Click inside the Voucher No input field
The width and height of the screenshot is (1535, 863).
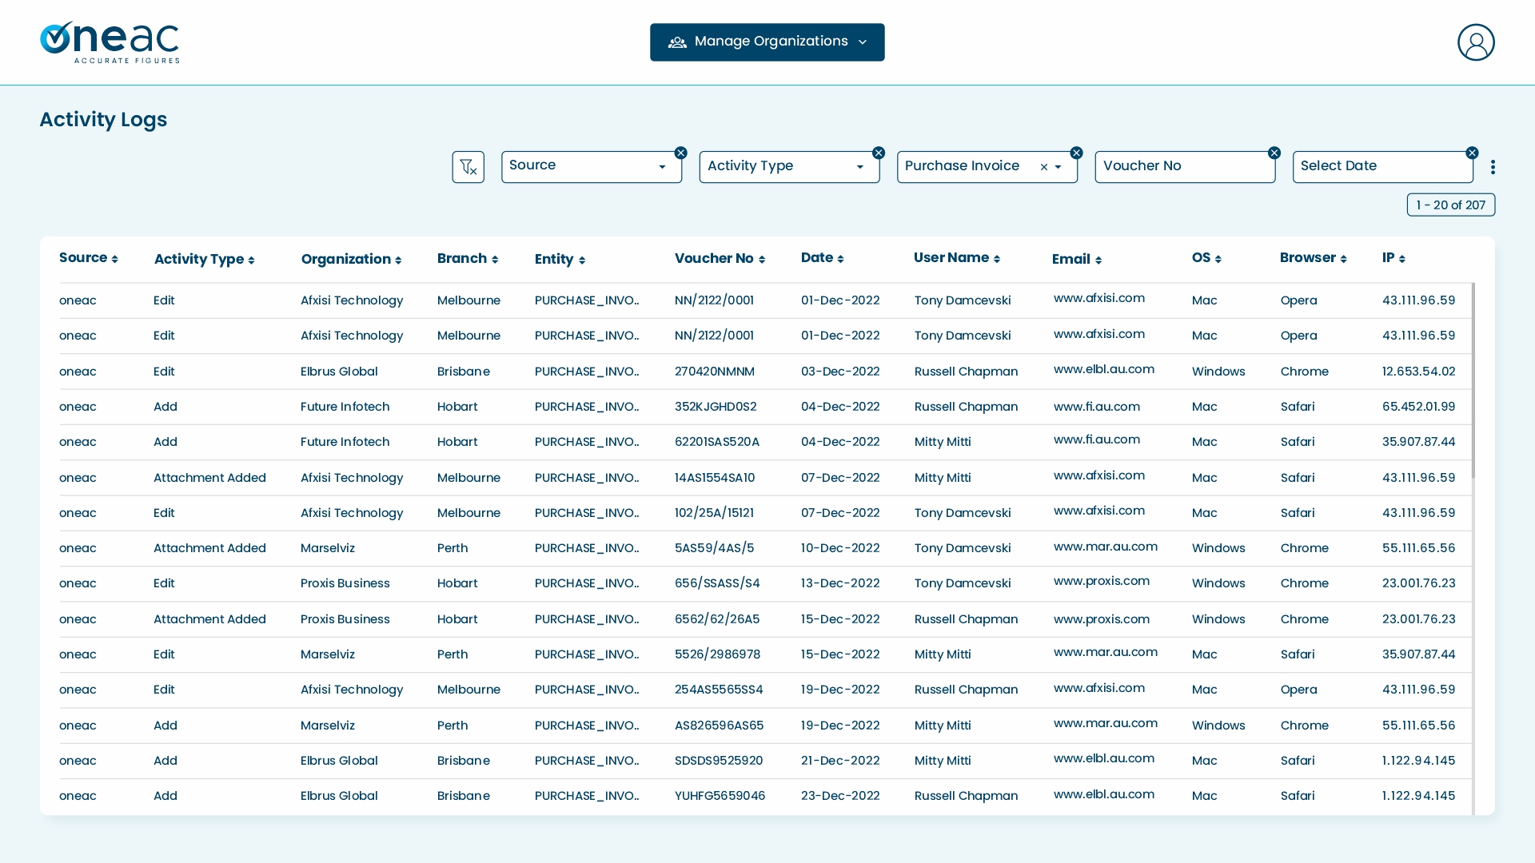click(x=1183, y=166)
